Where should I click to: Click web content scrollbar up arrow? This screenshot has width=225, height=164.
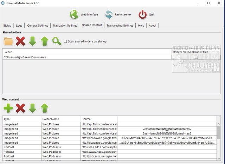click(x=219, y=124)
